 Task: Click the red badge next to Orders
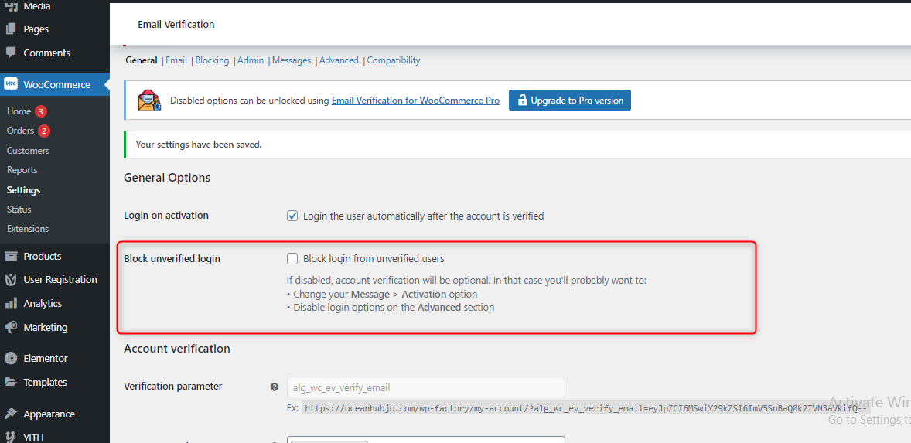[x=44, y=131]
